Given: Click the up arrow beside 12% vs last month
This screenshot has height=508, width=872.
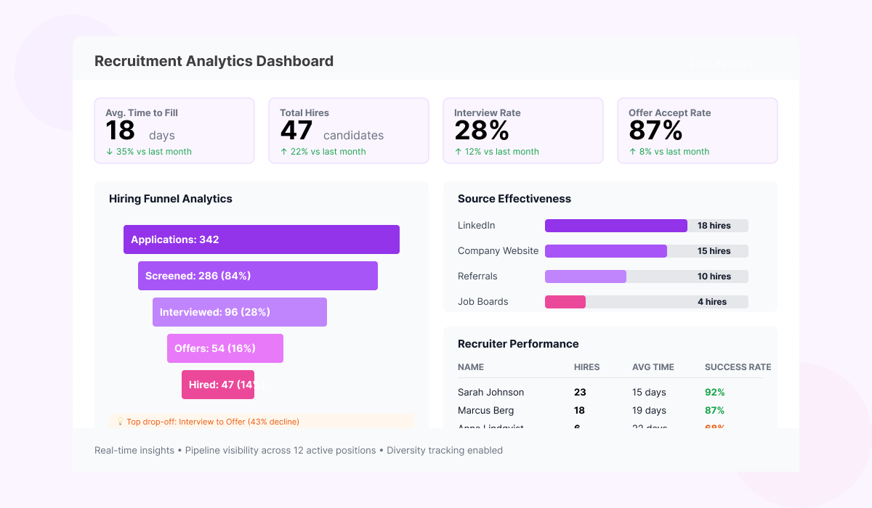Looking at the screenshot, I should 458,152.
